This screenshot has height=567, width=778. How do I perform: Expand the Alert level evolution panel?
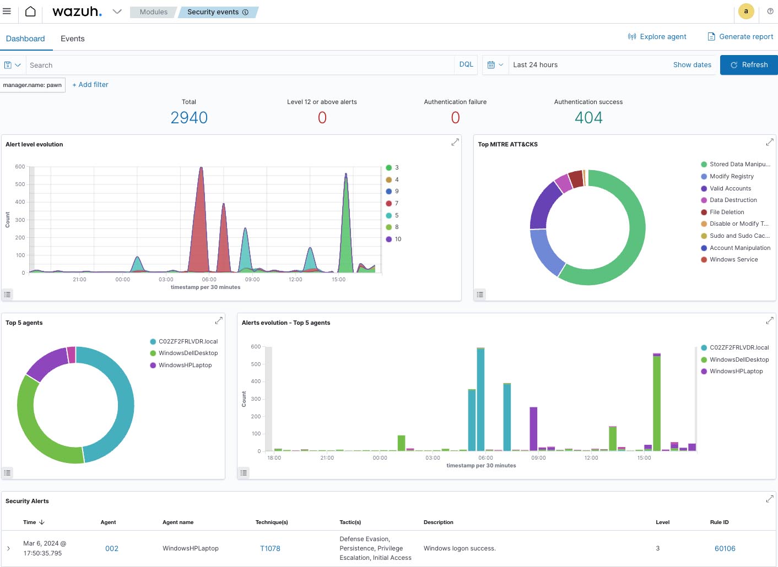[455, 143]
